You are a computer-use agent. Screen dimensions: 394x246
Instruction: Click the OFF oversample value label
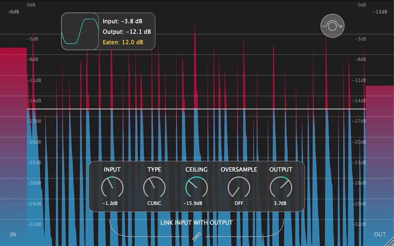pos(239,203)
